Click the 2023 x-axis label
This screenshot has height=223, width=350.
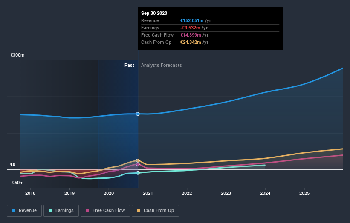point(226,193)
